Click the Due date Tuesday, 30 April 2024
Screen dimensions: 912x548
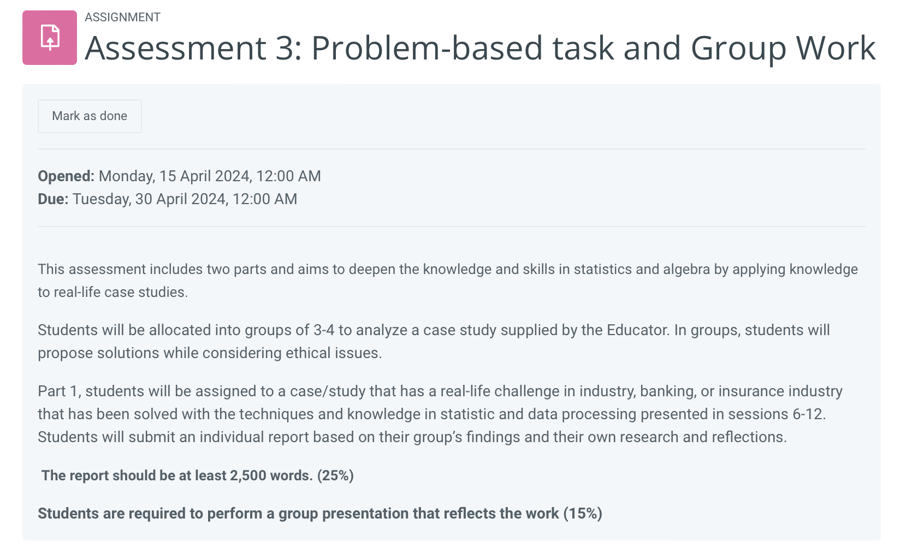(167, 199)
